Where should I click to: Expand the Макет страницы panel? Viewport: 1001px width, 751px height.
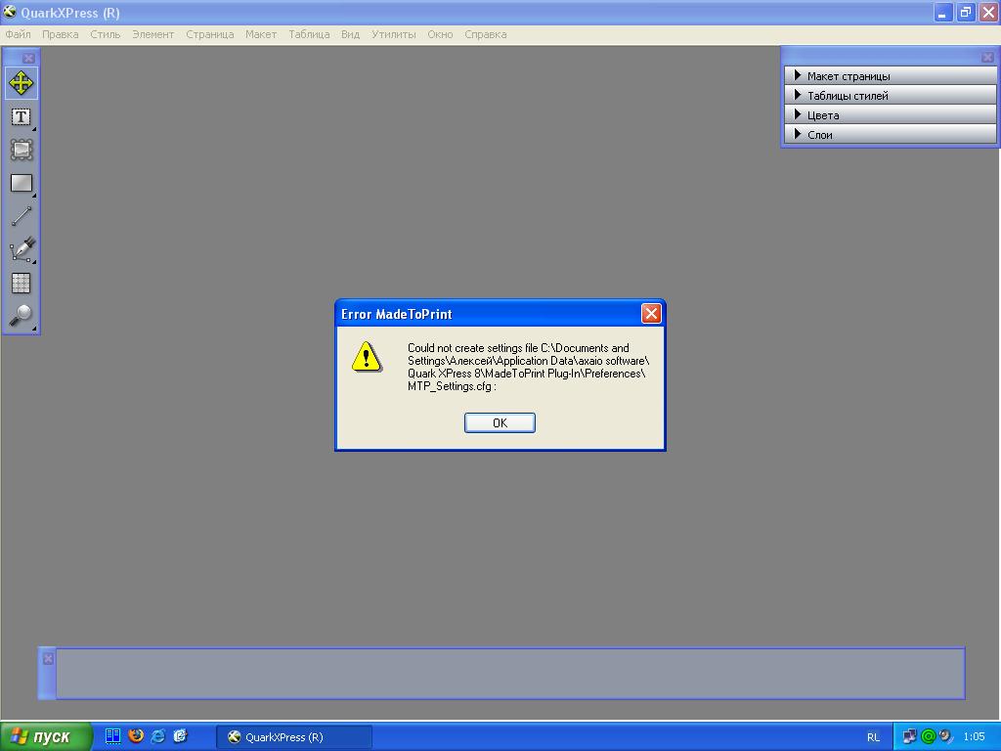click(890, 76)
